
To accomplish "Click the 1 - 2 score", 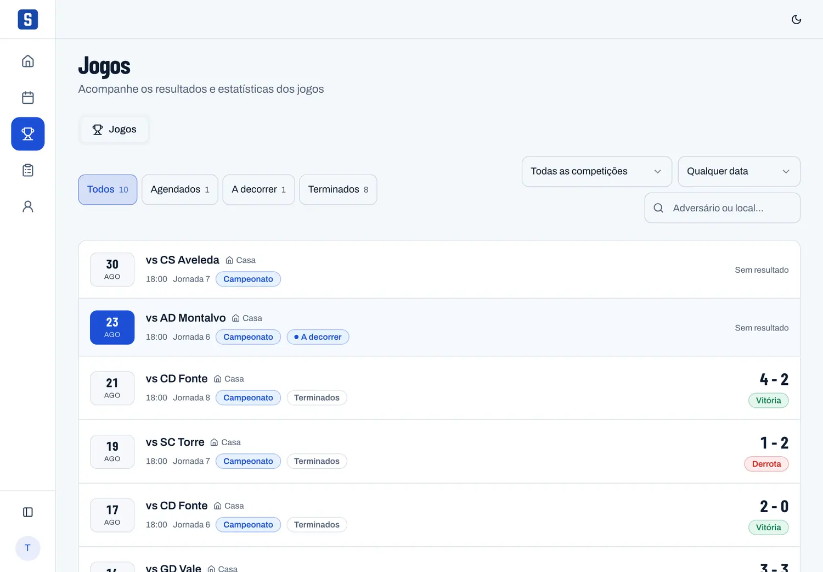I will (774, 443).
